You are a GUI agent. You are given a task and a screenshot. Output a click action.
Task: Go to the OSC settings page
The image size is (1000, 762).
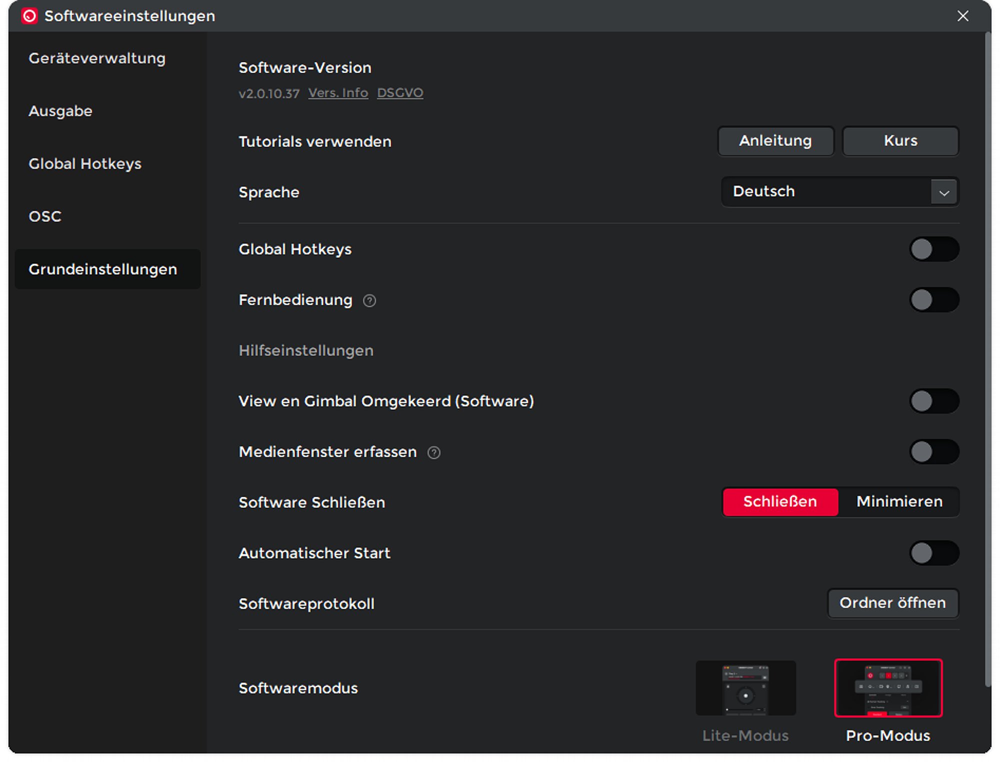[x=45, y=216]
